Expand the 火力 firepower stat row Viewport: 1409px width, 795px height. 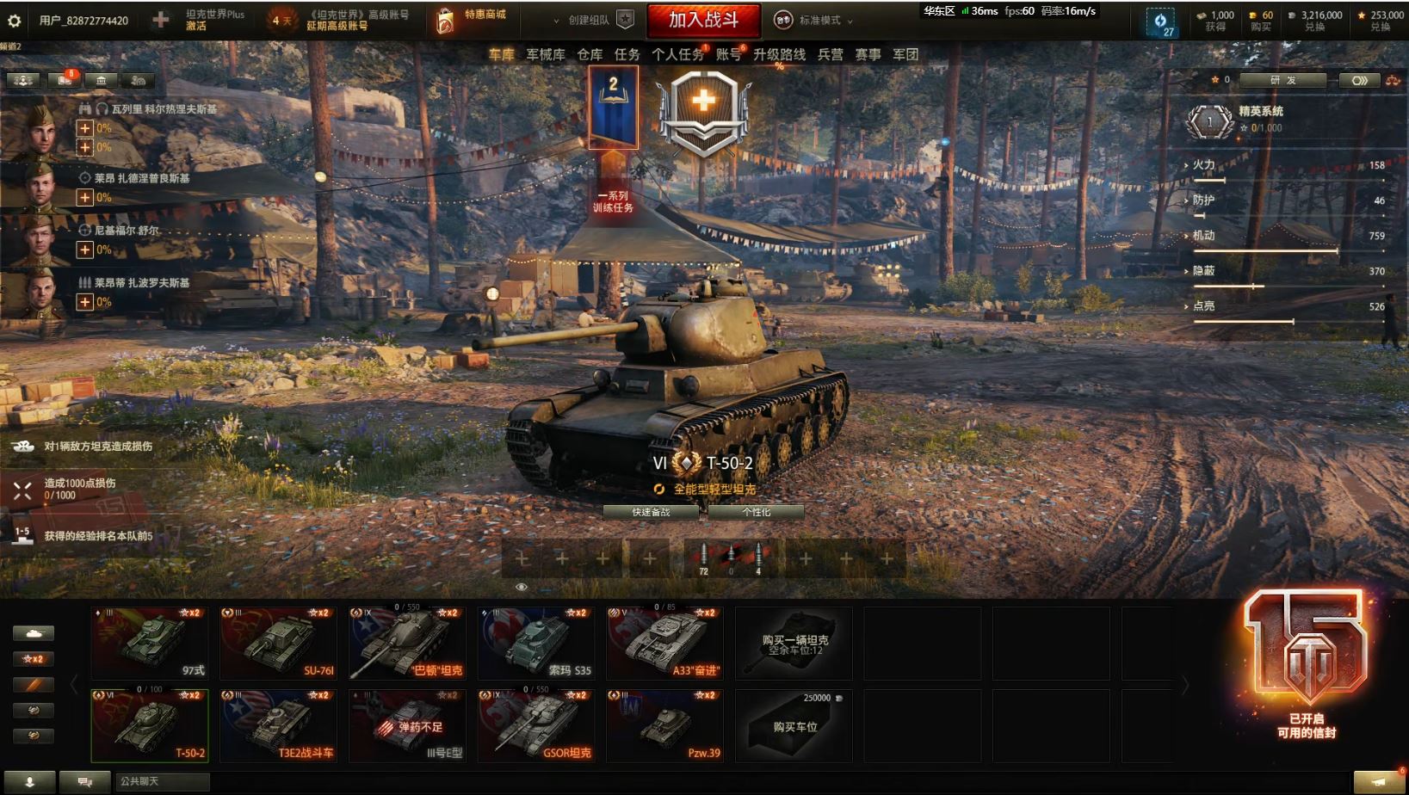pyautogui.click(x=1287, y=165)
